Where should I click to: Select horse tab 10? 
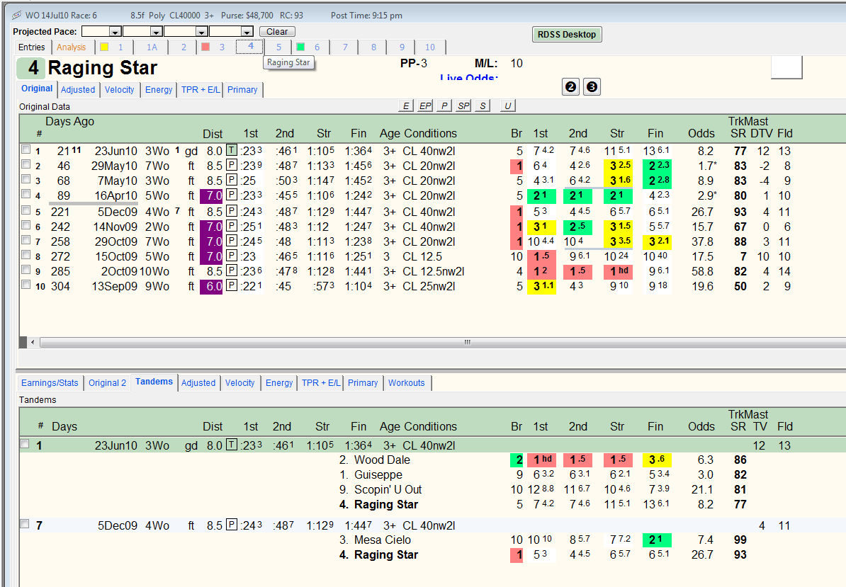coord(429,47)
